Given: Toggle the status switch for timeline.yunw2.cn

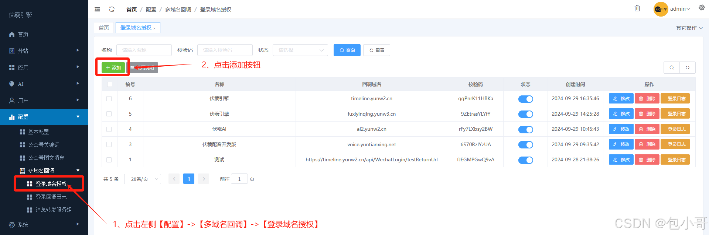Looking at the screenshot, I should [525, 99].
